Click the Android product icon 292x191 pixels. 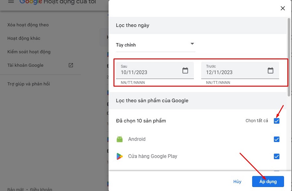pos(120,139)
